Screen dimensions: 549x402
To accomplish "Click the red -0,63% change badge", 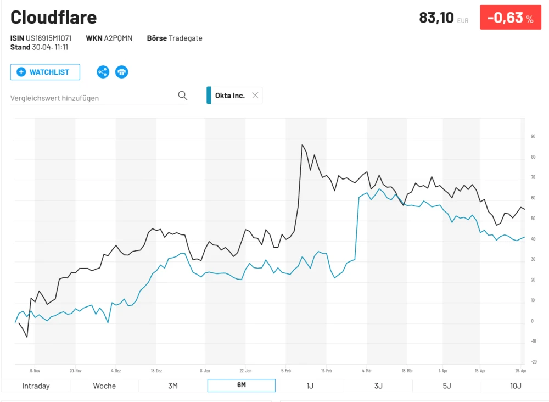I will click(511, 17).
